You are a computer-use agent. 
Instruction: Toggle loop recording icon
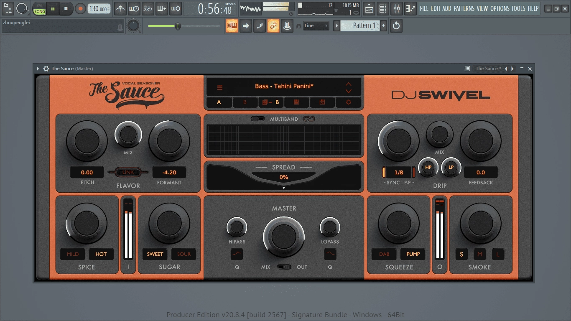tap(175, 8)
